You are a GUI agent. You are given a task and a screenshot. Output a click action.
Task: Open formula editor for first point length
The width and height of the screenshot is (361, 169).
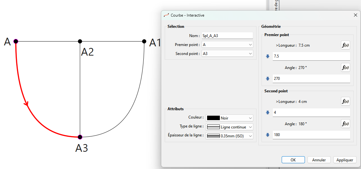tap(345, 45)
